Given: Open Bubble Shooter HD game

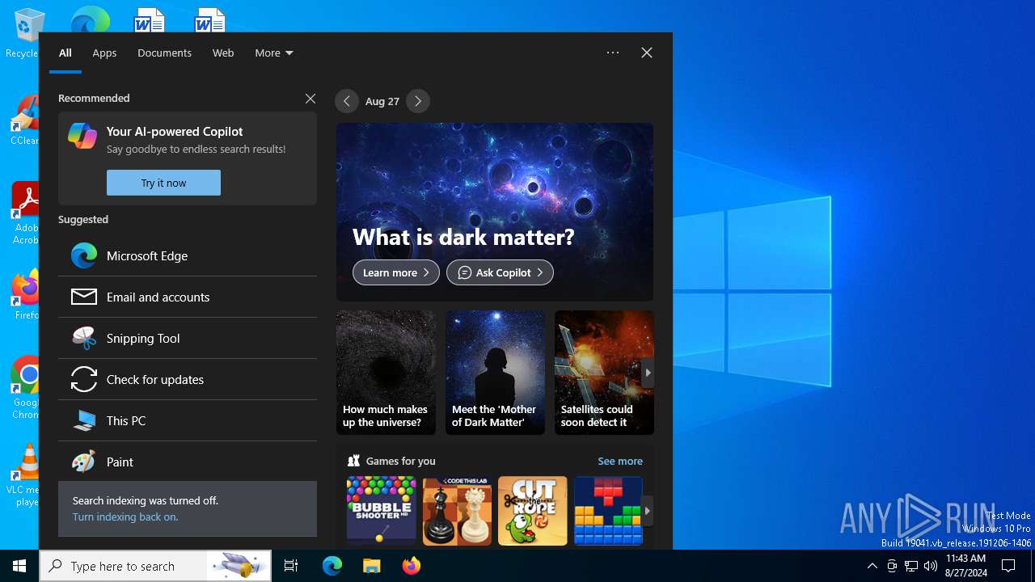Looking at the screenshot, I should pyautogui.click(x=382, y=511).
